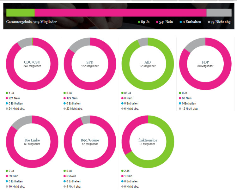Click the green dot next to AfD's 86 Ja
Screen dimensions: 237x193
pyautogui.click(x=122, y=93)
